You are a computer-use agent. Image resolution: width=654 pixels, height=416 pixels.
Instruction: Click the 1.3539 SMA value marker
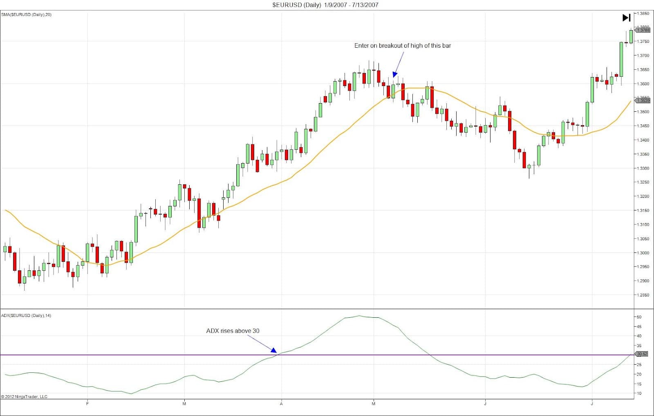click(x=642, y=100)
